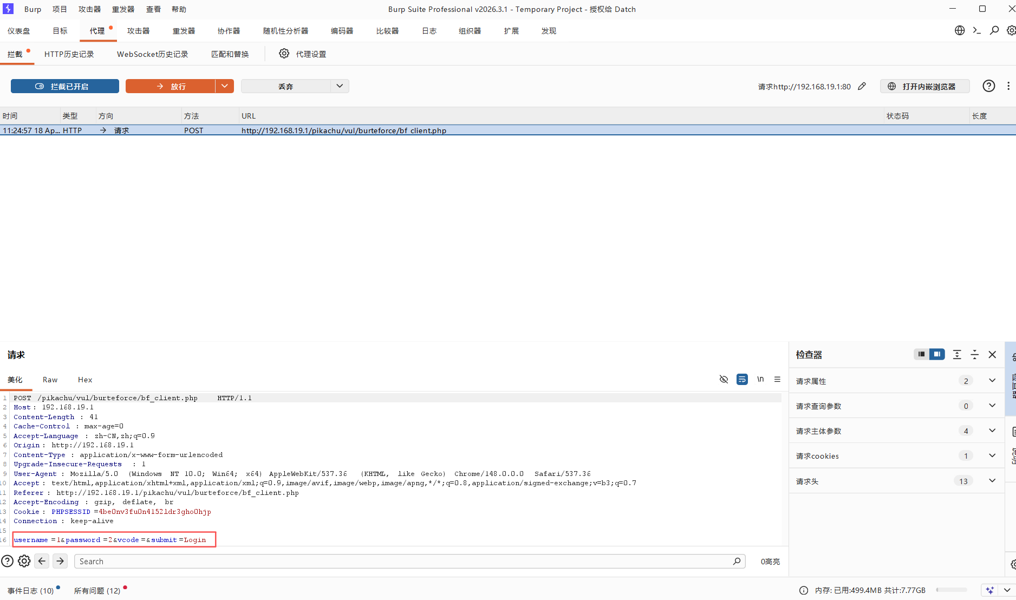Image resolution: width=1016 pixels, height=600 pixels.
Task: Open the request editor hamburger menu
Action: coord(778,379)
